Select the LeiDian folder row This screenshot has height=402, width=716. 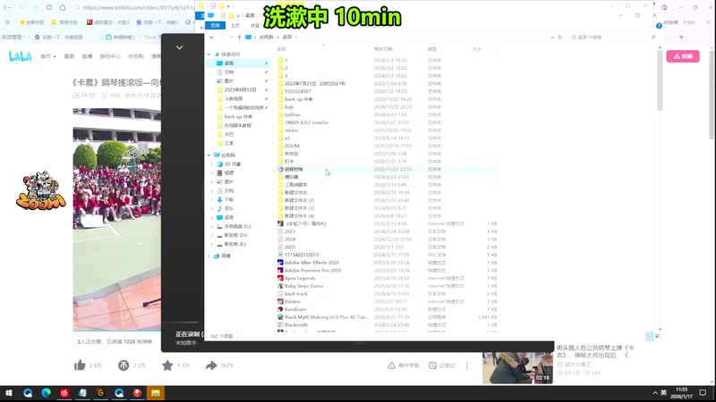388,115
